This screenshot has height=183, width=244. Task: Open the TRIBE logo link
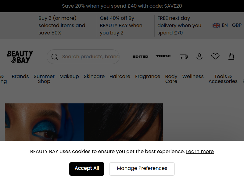coord(163,56)
